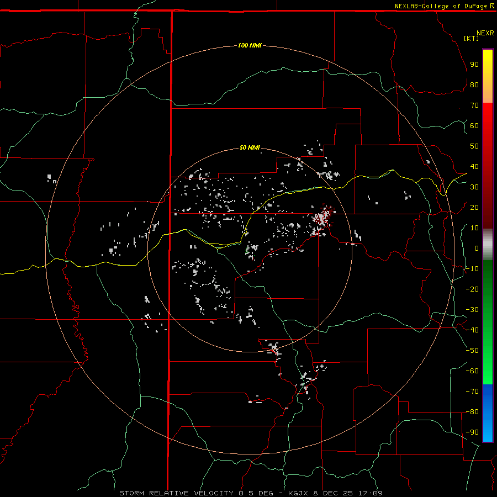Click the -60 value on the velocity scale
The width and height of the screenshot is (497, 497).
472,371
